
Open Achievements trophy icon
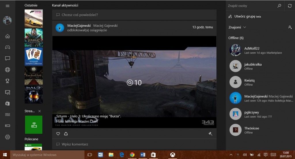(x=7, y=81)
